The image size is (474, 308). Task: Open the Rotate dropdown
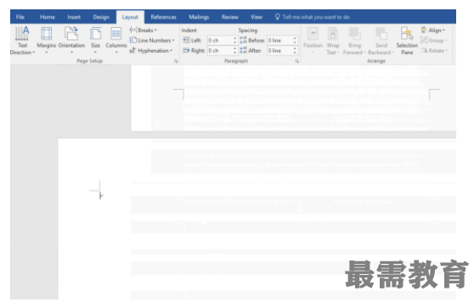click(x=434, y=50)
